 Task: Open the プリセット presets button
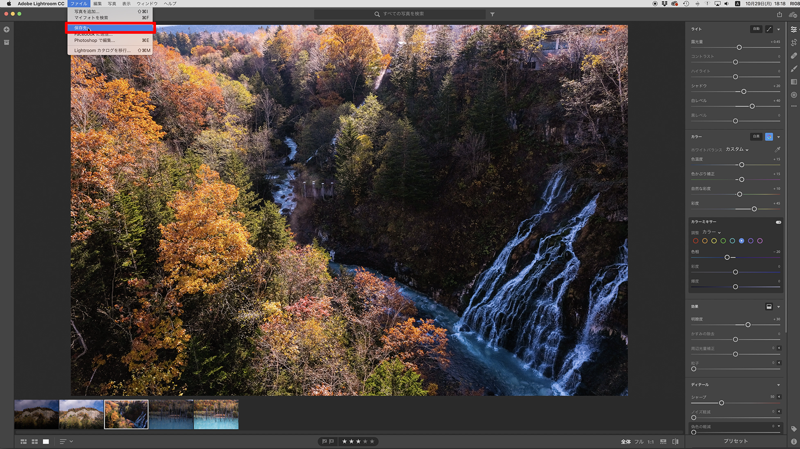(x=736, y=441)
